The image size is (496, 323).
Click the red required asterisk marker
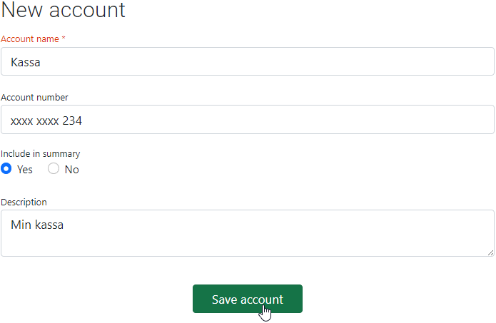(64, 39)
